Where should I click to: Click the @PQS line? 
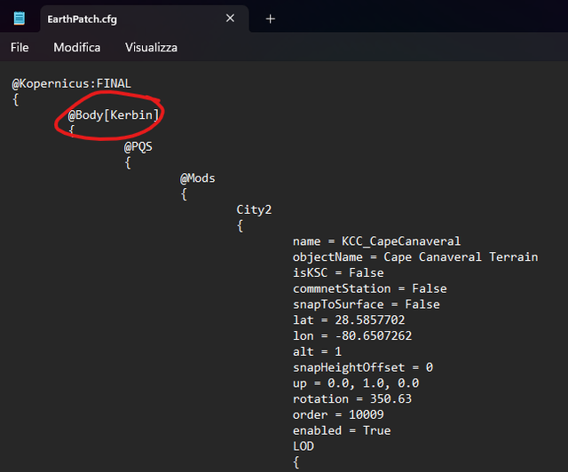[138, 146]
